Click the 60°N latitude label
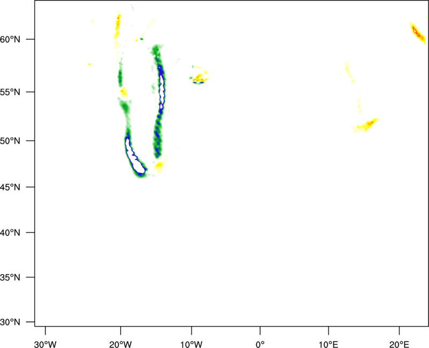Image resolution: width=429 pixels, height=348 pixels. (10, 40)
